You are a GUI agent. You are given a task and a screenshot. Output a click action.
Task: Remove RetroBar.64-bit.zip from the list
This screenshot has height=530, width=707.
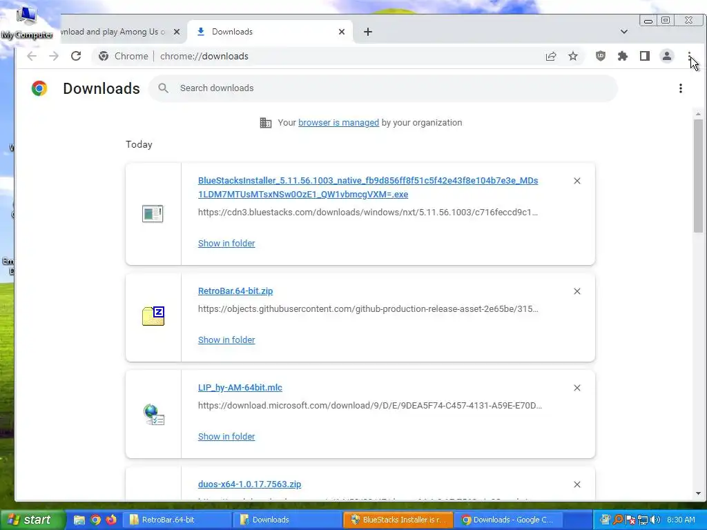pos(577,291)
